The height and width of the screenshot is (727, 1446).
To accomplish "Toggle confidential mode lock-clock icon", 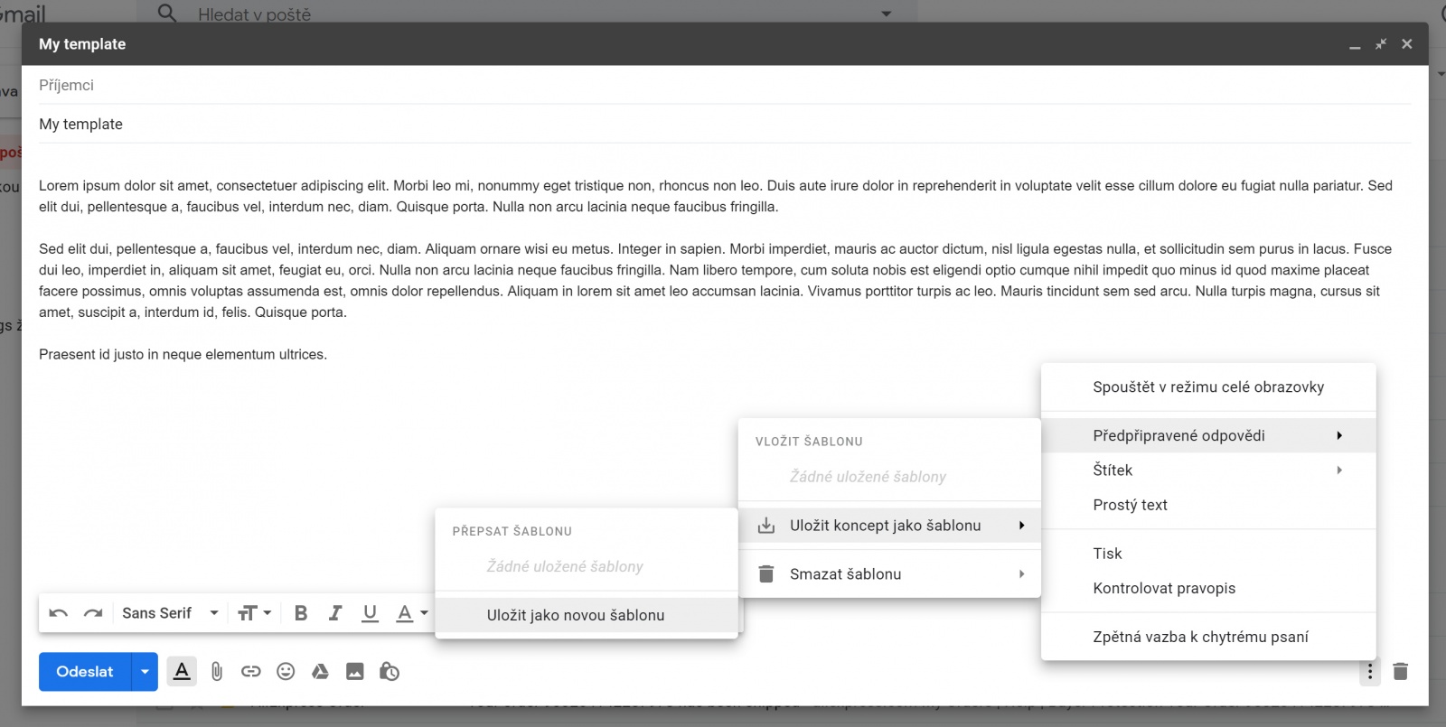I will click(390, 671).
